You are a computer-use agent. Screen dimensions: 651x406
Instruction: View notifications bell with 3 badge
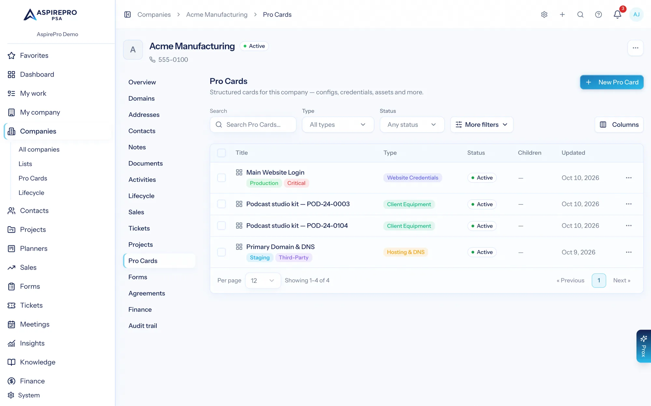[x=617, y=15]
